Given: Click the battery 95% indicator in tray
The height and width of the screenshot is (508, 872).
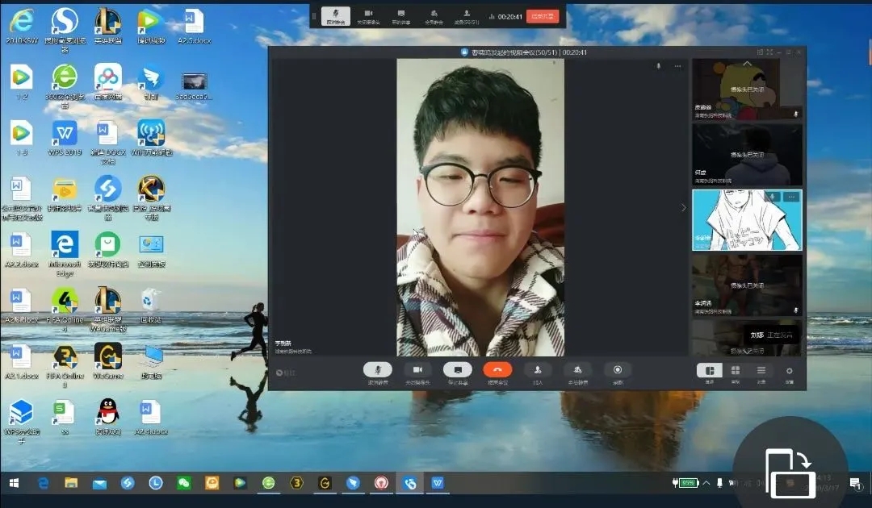Looking at the screenshot, I should click(685, 483).
